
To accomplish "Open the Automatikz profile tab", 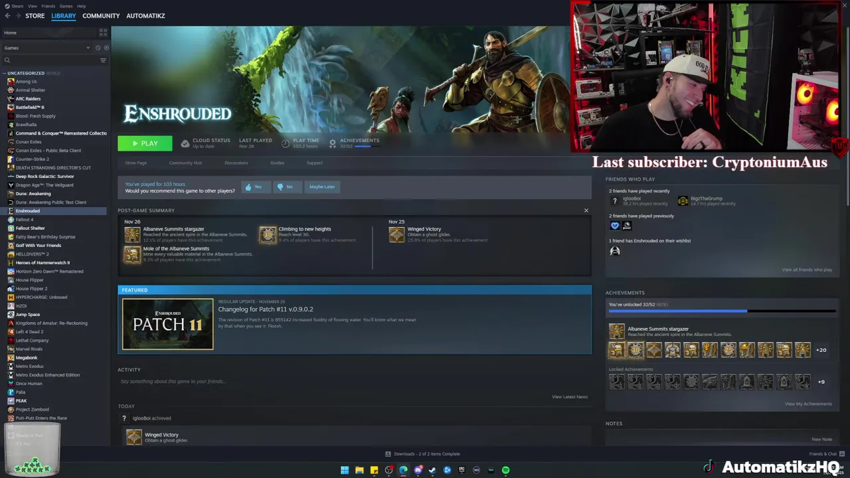I will click(x=145, y=16).
